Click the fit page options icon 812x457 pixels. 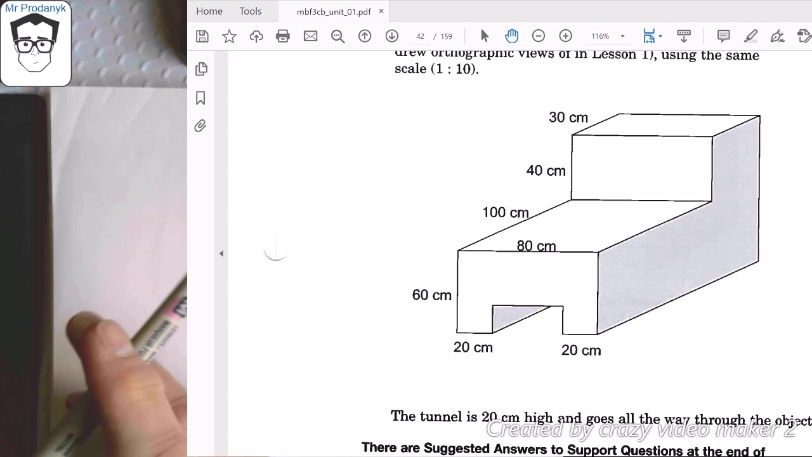click(648, 36)
